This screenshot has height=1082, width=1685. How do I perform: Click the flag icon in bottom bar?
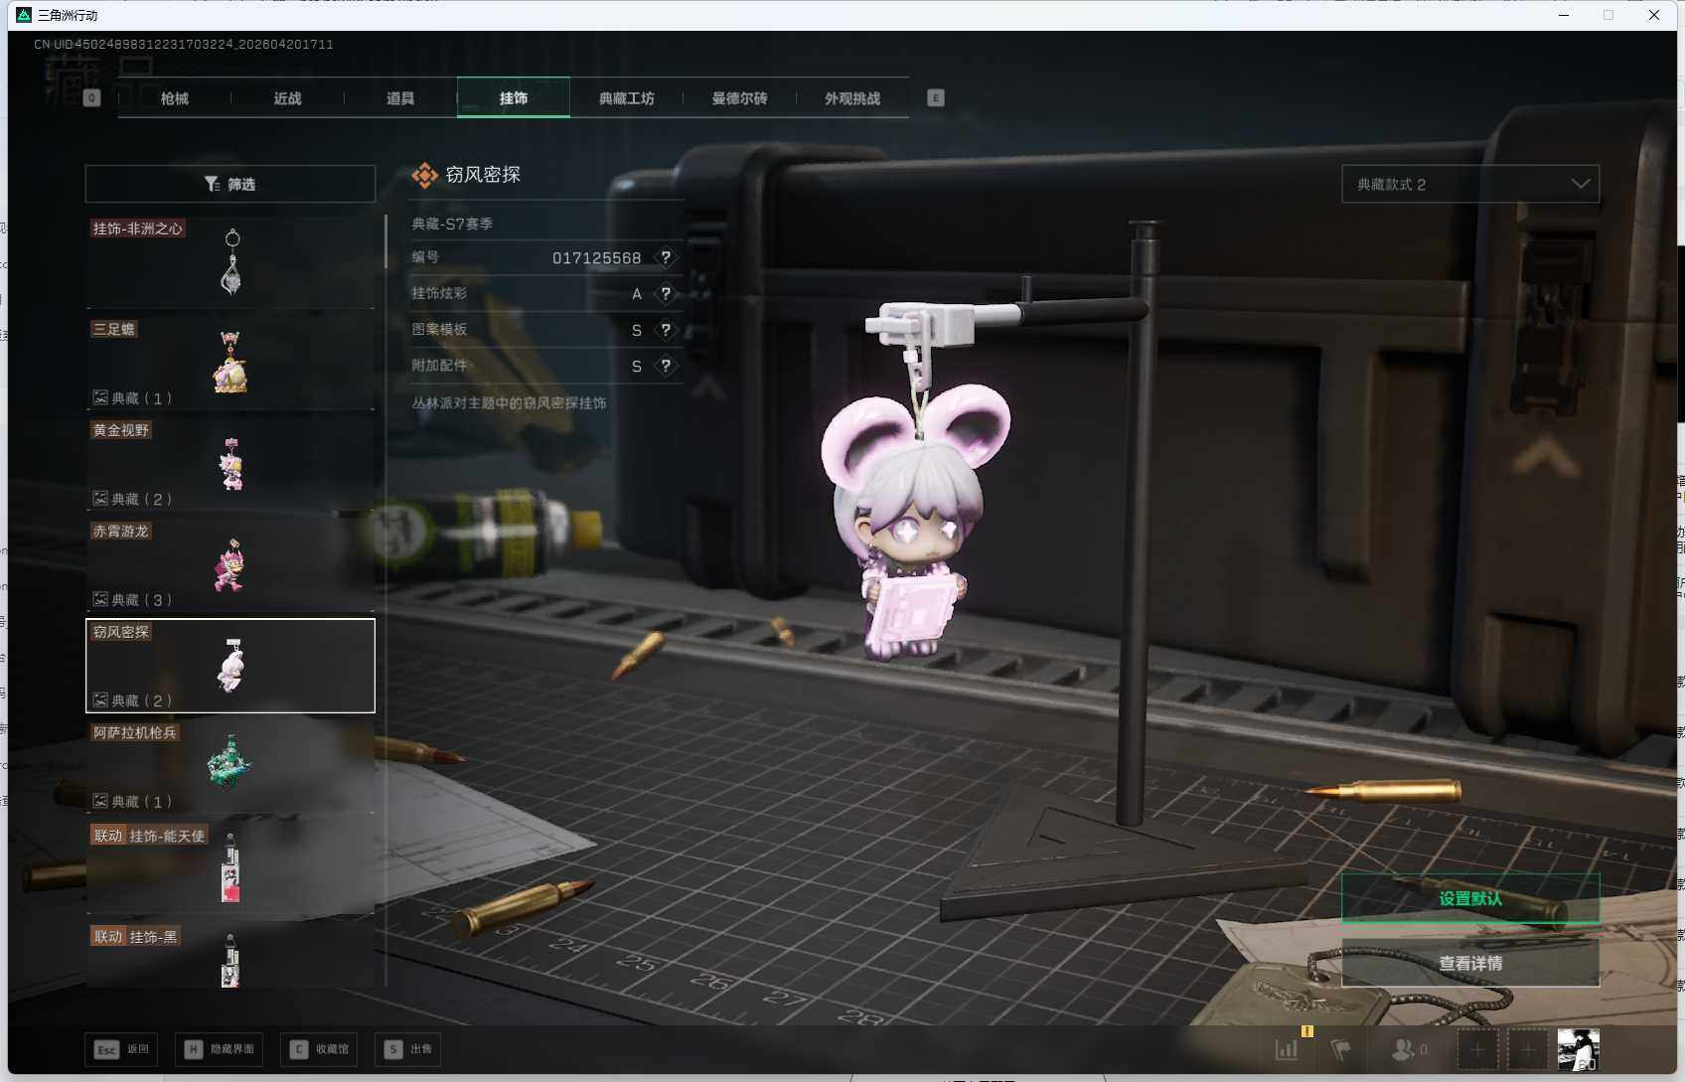(x=1341, y=1049)
